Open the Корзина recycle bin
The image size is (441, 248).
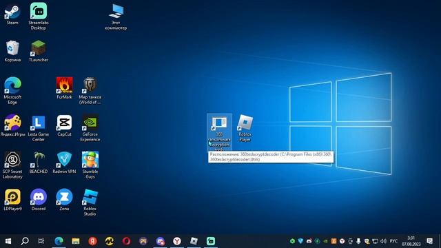click(x=12, y=51)
